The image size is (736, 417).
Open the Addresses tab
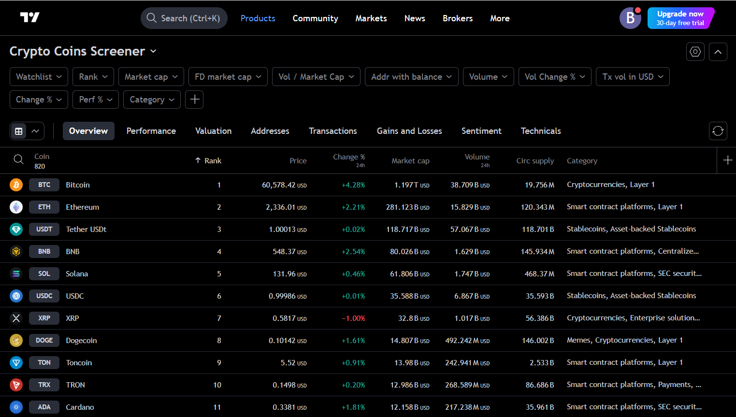tap(270, 131)
